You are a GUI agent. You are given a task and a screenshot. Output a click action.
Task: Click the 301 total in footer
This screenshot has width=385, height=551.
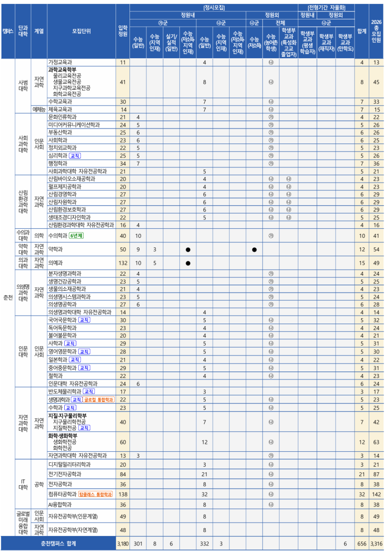(138, 544)
